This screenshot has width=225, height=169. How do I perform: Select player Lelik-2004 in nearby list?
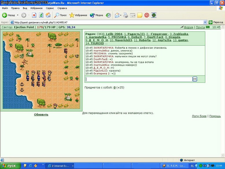click(x=113, y=34)
